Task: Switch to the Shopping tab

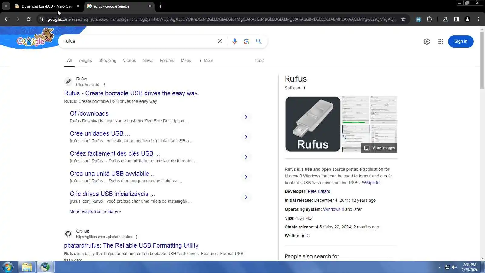Action: pyautogui.click(x=107, y=60)
